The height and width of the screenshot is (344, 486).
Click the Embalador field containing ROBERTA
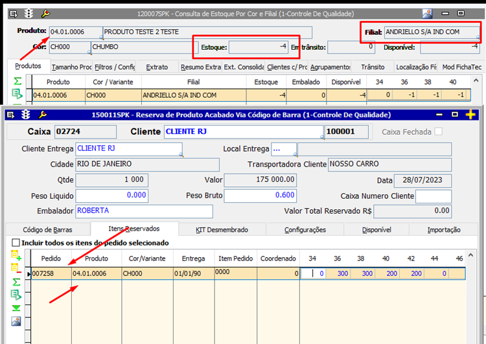tap(143, 211)
